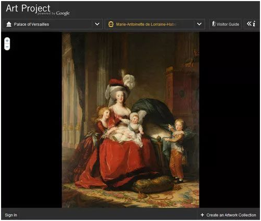Collapse info panel with double-chevron icon
This screenshot has height=221, width=261.
[249, 24]
